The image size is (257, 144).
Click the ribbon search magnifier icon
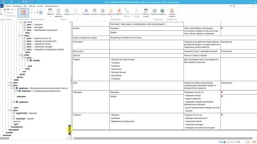pos(234,6)
